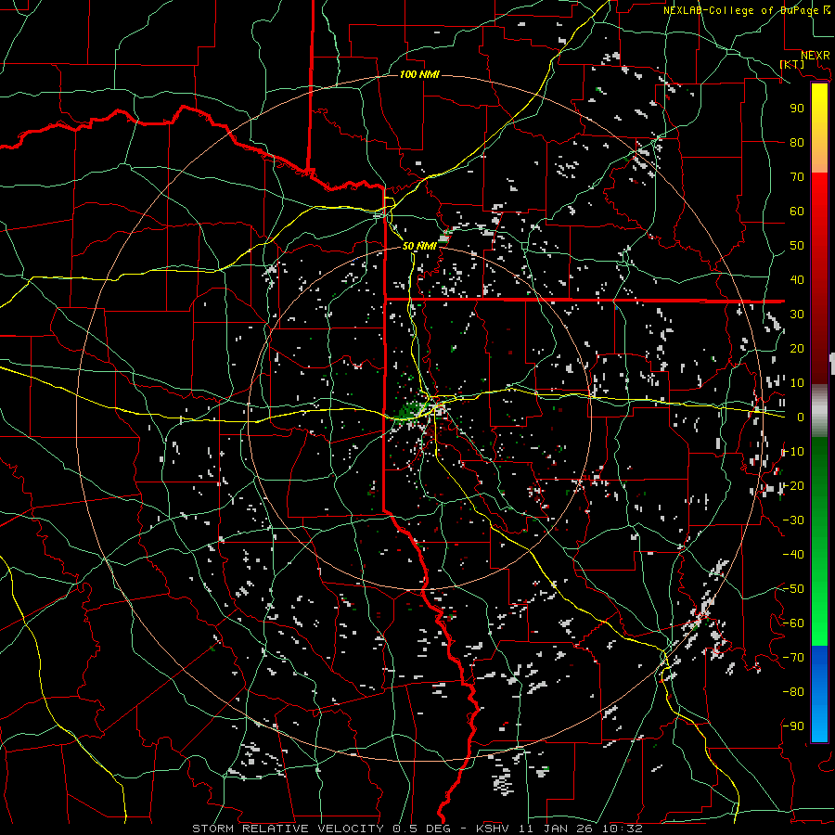Select the -80 value on velocity scale
The image size is (835, 835).
793,692
